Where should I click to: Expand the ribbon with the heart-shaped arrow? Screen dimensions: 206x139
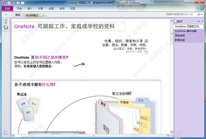point(198,9)
